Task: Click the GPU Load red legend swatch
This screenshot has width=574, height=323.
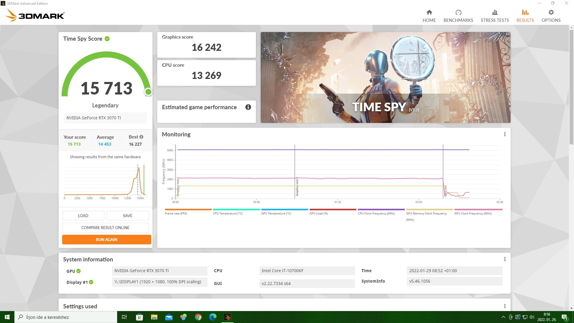Action: tap(333, 209)
